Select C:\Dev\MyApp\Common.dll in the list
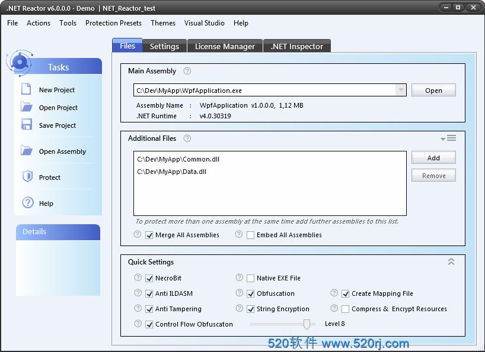Viewport: 485px width, 352px height. [x=178, y=159]
